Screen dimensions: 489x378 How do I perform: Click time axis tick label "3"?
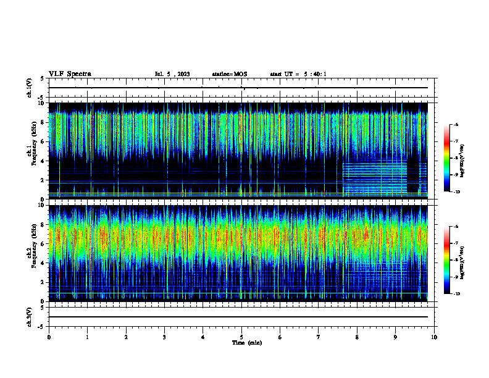click(164, 337)
